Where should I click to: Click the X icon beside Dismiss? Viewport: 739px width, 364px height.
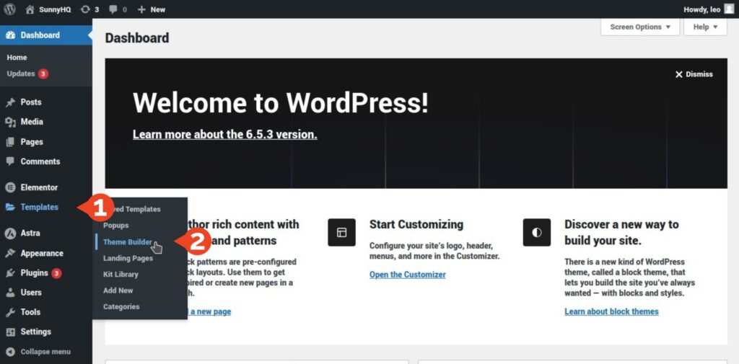[x=678, y=74]
